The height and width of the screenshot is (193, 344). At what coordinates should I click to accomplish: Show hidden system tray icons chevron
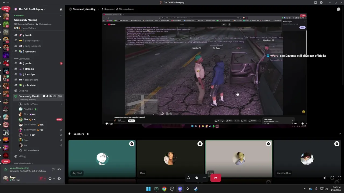[304, 189]
